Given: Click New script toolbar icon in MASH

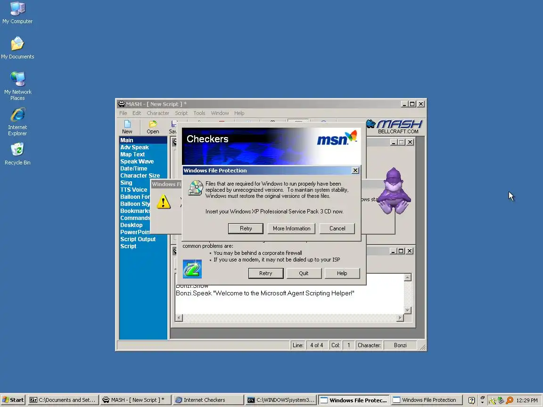Looking at the screenshot, I should (x=127, y=127).
